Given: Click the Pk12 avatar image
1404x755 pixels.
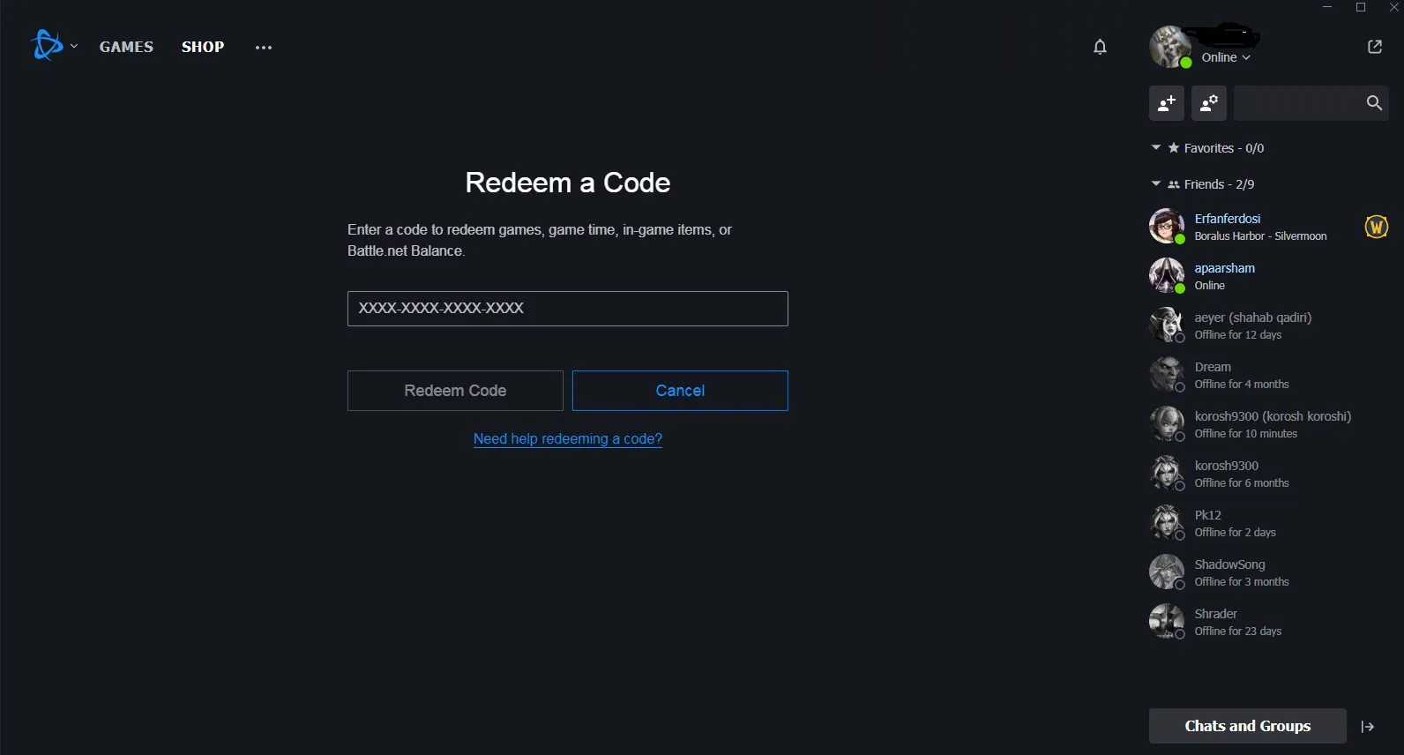Looking at the screenshot, I should click(1167, 522).
